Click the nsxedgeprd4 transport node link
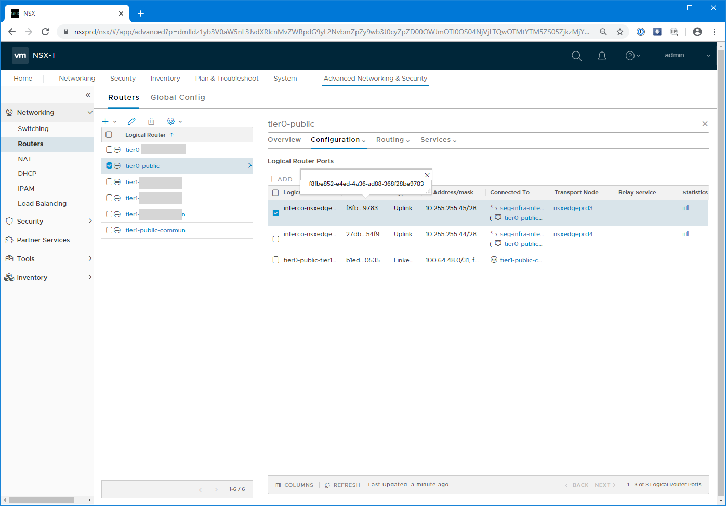This screenshot has height=506, width=726. (573, 234)
